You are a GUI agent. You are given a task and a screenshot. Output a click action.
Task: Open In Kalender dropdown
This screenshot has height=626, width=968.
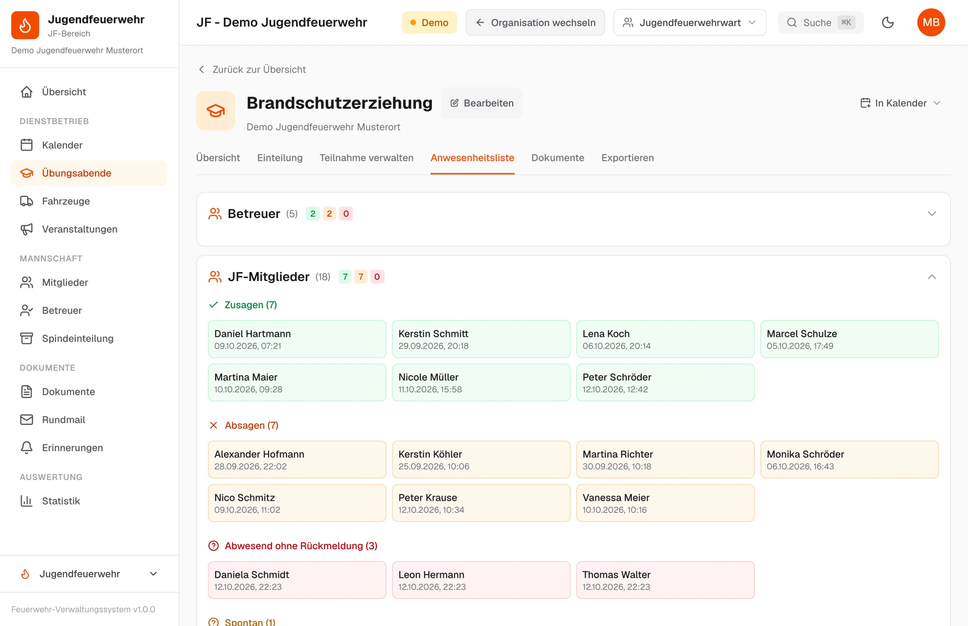coord(901,103)
